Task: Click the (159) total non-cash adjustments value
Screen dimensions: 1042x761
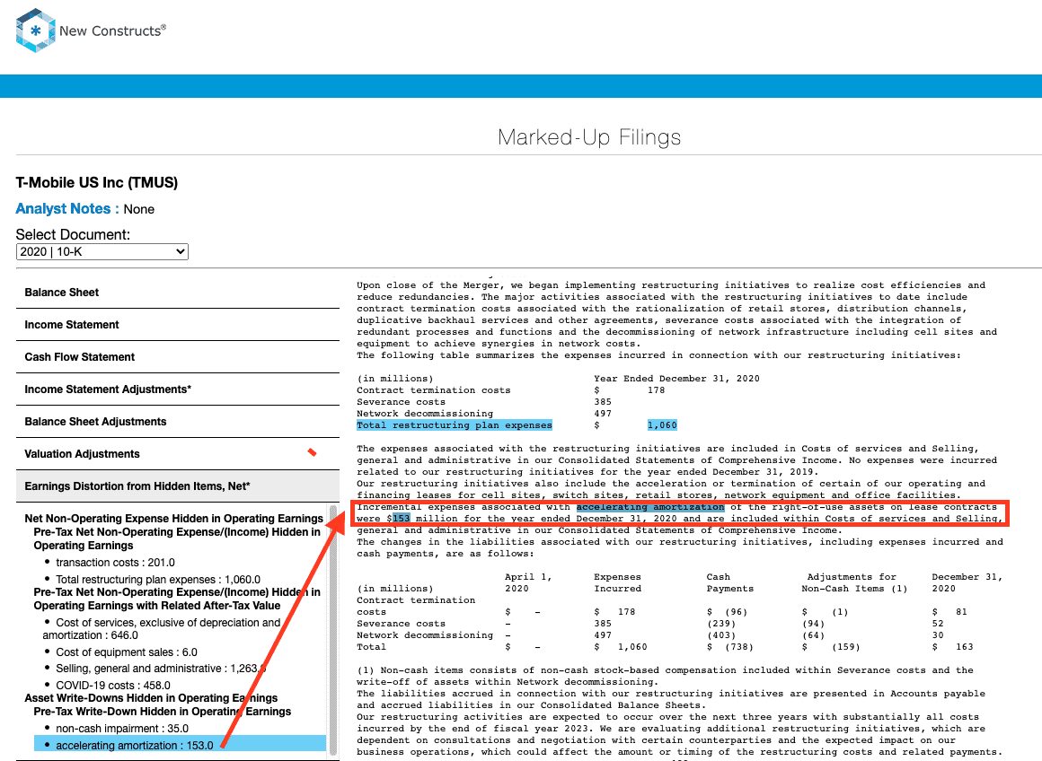Action: tap(845, 647)
